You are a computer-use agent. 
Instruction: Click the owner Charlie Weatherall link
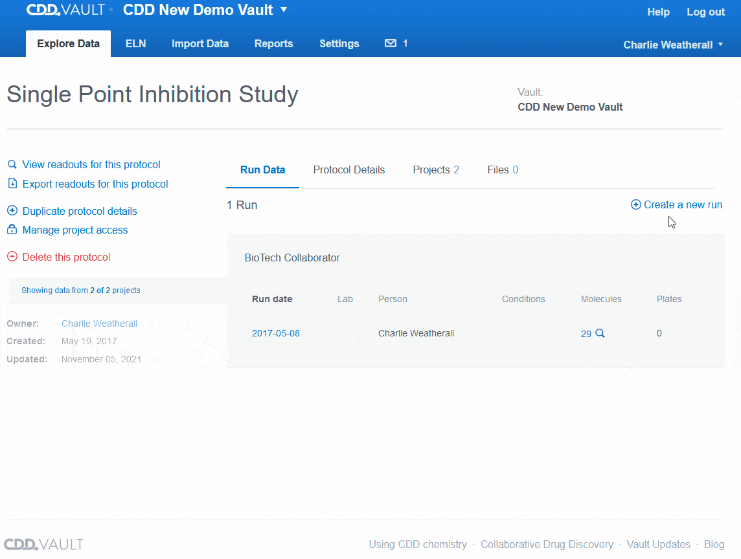click(x=99, y=323)
